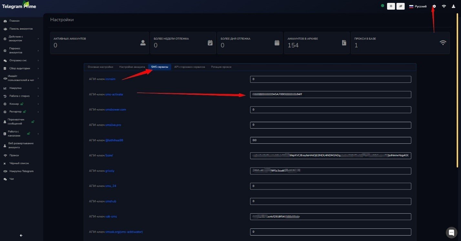Toggle the light theme sun button

coord(391,6)
